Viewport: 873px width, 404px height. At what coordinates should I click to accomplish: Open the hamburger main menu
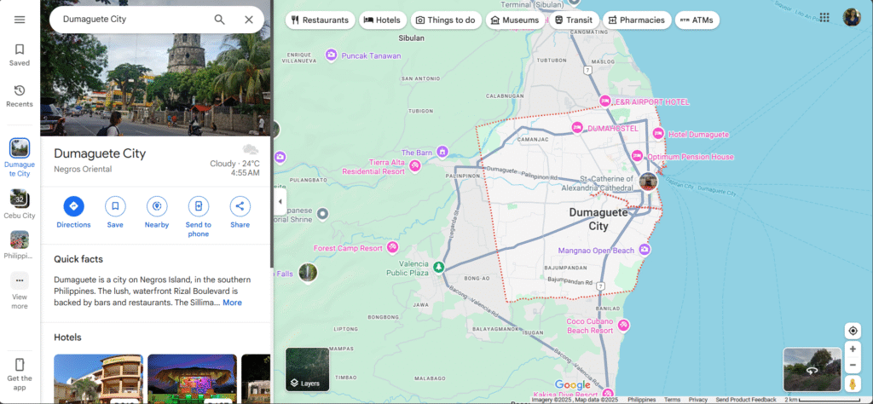tap(20, 20)
